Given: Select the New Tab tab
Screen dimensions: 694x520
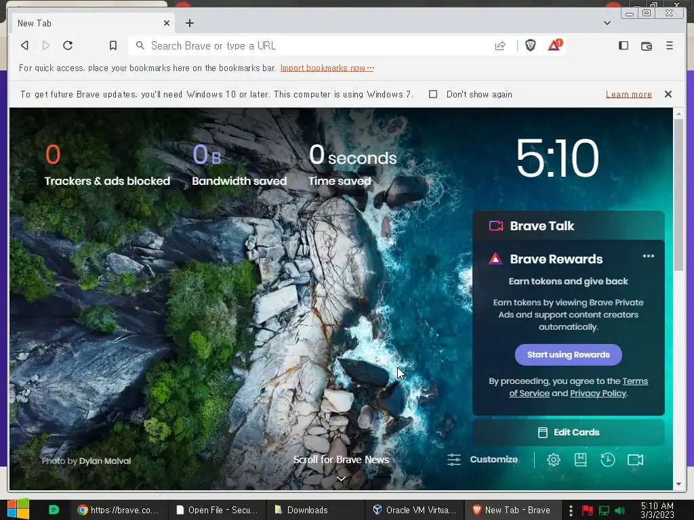Looking at the screenshot, I should click(93, 23).
